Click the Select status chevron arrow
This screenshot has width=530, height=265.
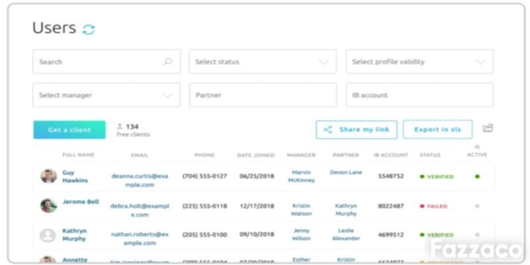click(x=323, y=62)
